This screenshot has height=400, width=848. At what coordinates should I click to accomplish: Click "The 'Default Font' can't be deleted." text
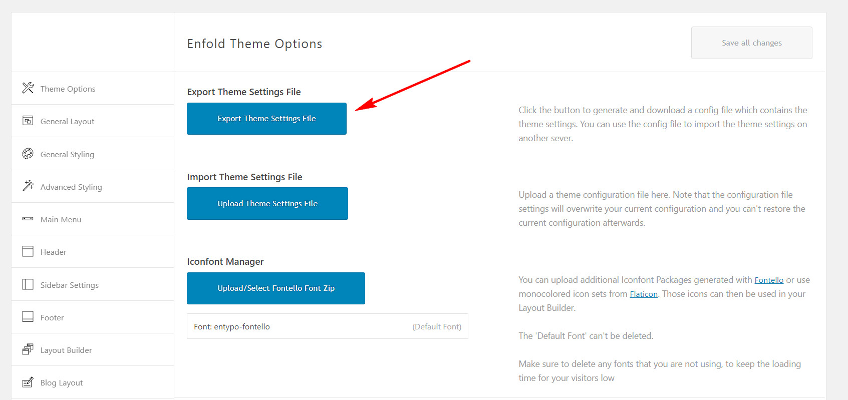pos(586,336)
